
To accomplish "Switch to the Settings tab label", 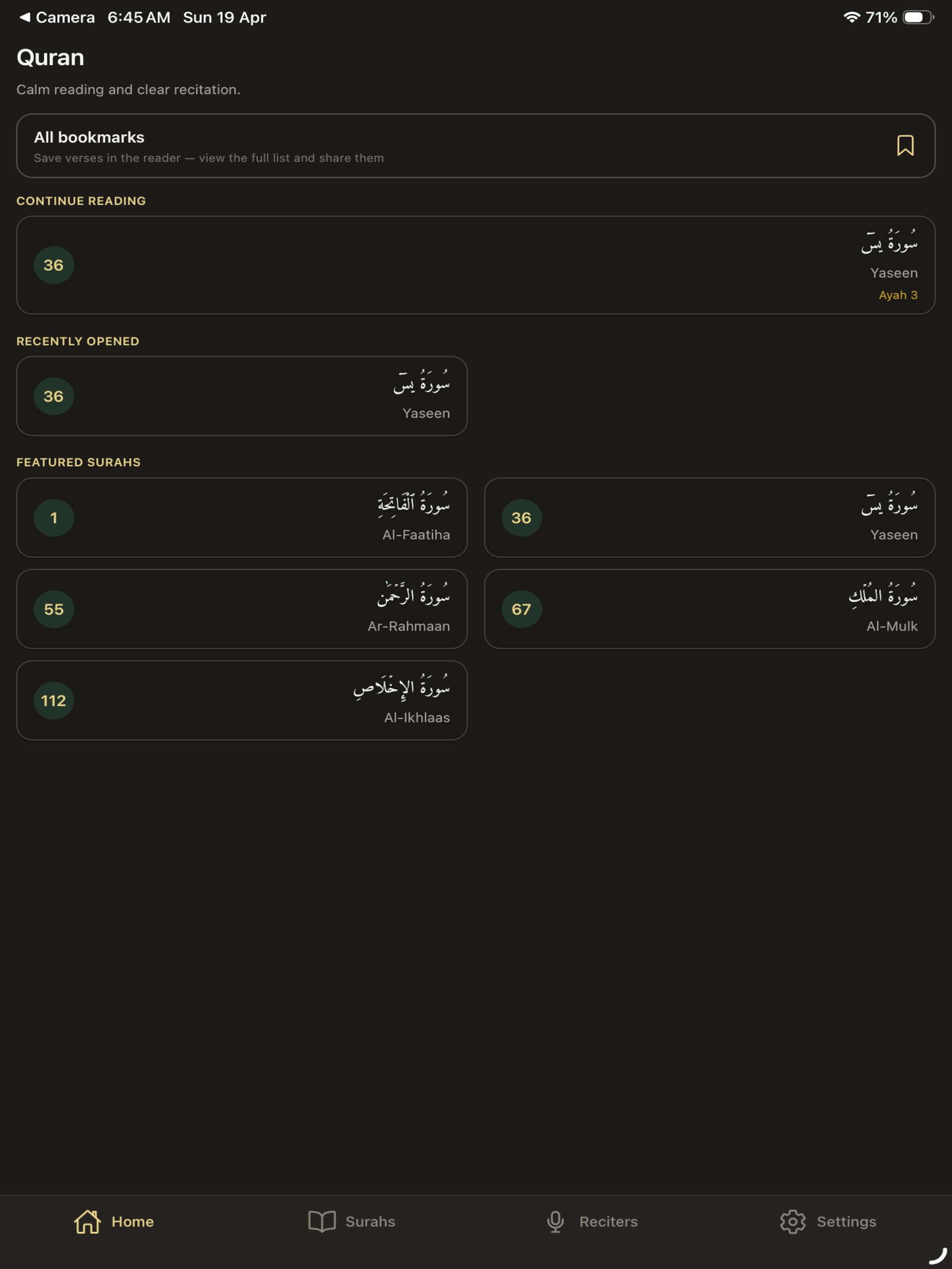I will coord(846,1222).
